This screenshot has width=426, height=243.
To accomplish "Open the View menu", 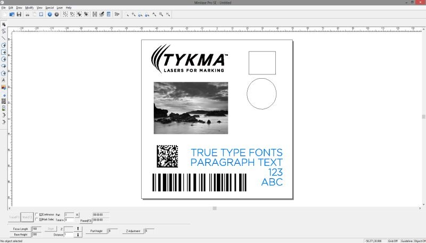I will click(x=39, y=7).
